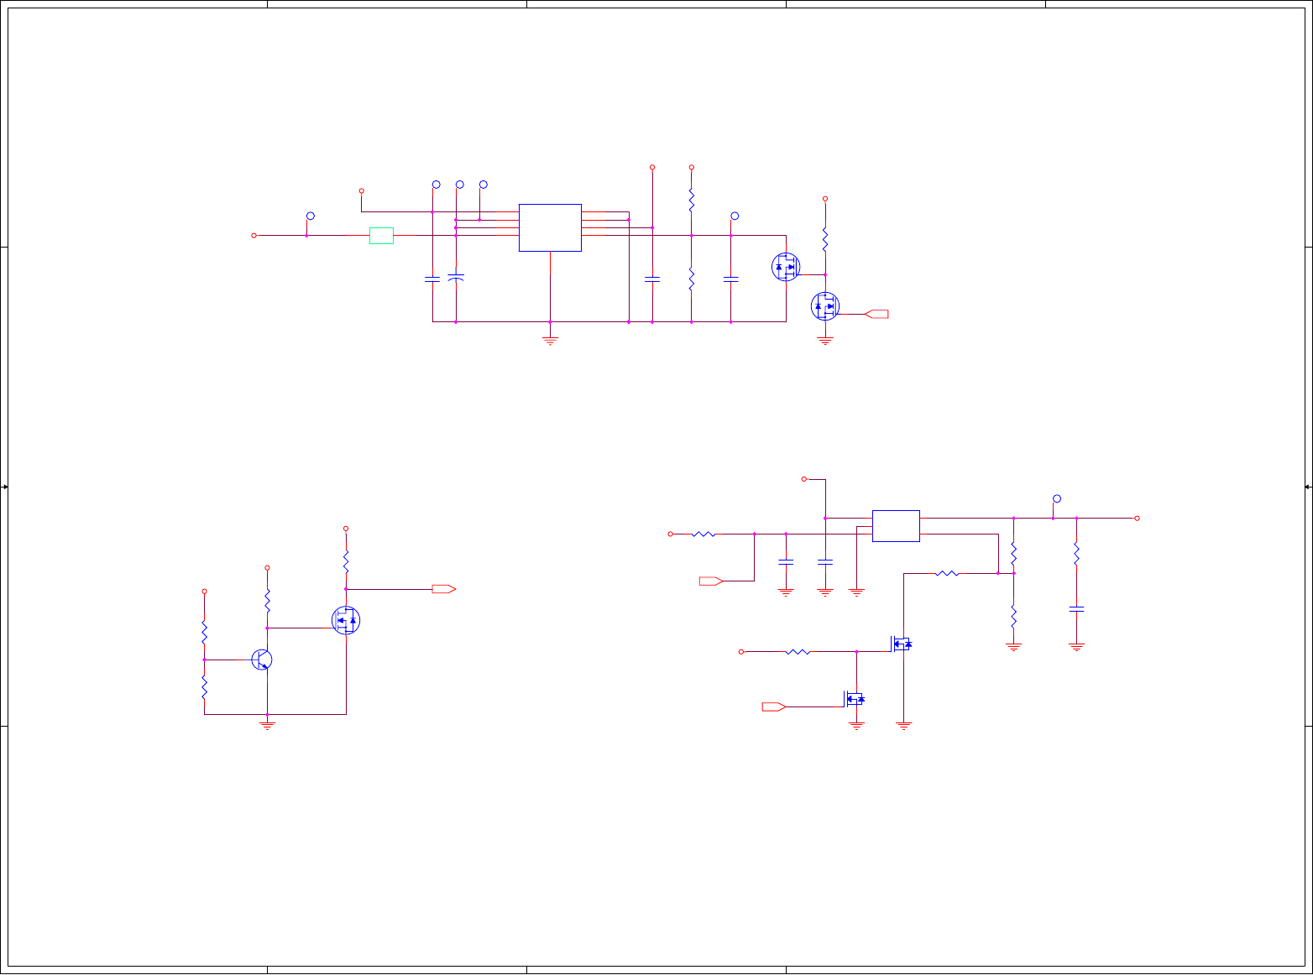Screen dimensions: 1313x975
Task: Select the ground symbol beneath the NPN transistor
Action: coord(267,725)
